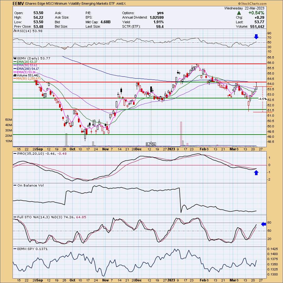The width and height of the screenshot is (283, 283).
Task: Click the Bid Size label
Action: [61, 26]
